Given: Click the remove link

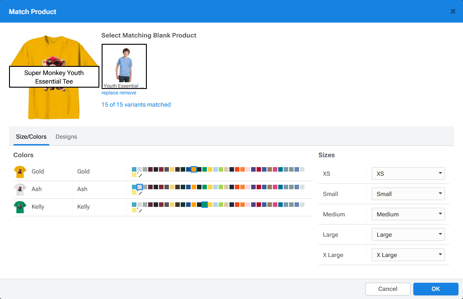Looking at the screenshot, I should (128, 93).
